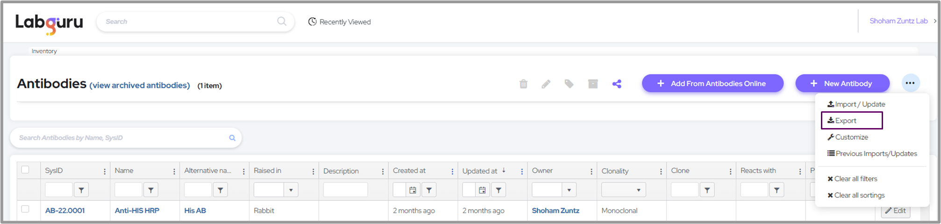Click the SysID column filter icon
Screen dimensions: 941x224
[81, 190]
